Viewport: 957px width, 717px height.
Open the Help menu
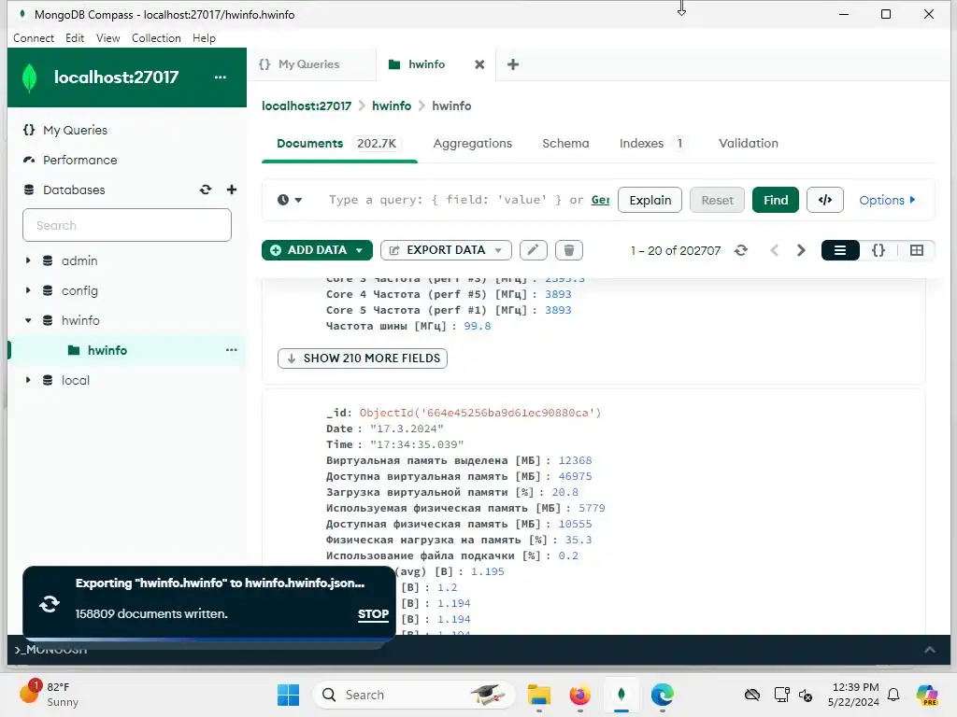(x=204, y=37)
